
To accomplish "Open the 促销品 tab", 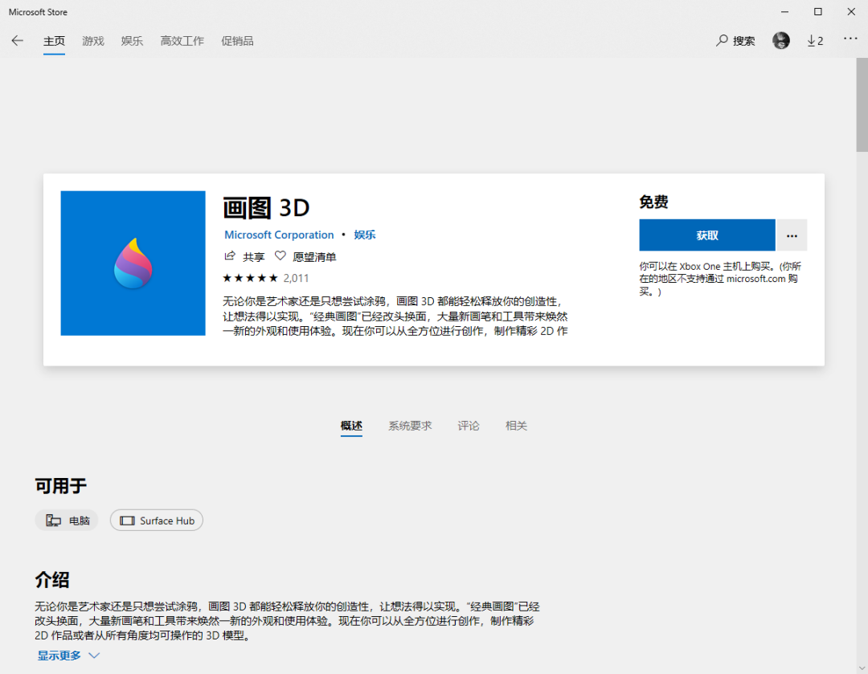I will click(x=237, y=41).
